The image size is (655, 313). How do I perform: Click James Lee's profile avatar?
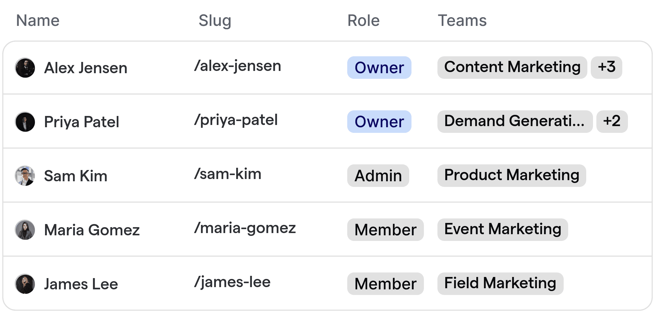click(x=25, y=283)
